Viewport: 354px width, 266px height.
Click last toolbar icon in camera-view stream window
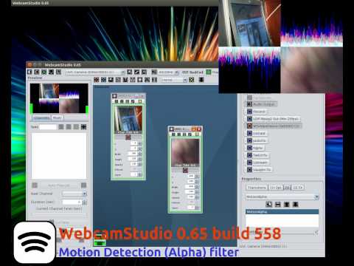coord(140,101)
